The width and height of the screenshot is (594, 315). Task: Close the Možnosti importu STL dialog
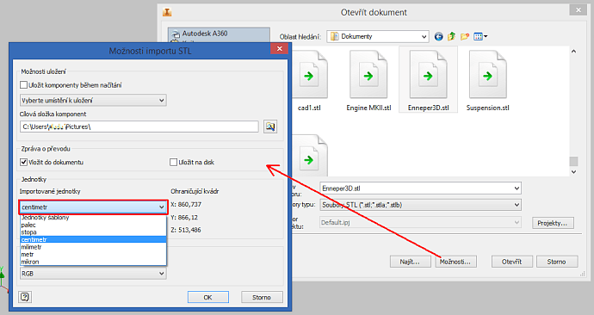280,48
